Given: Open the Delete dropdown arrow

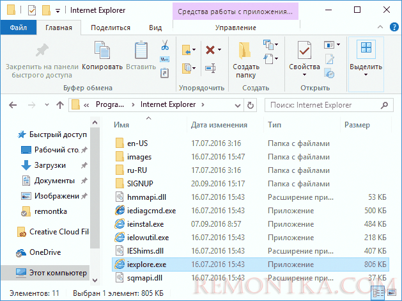Looking at the screenshot, I should click(x=219, y=49).
